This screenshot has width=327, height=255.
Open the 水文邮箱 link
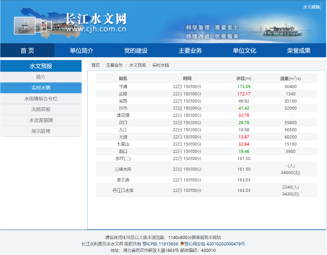tap(311, 7)
